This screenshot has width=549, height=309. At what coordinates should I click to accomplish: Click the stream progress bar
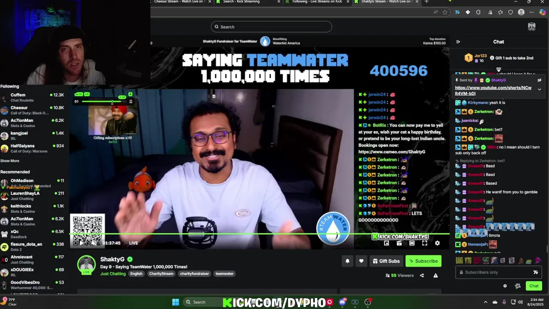(259, 234)
